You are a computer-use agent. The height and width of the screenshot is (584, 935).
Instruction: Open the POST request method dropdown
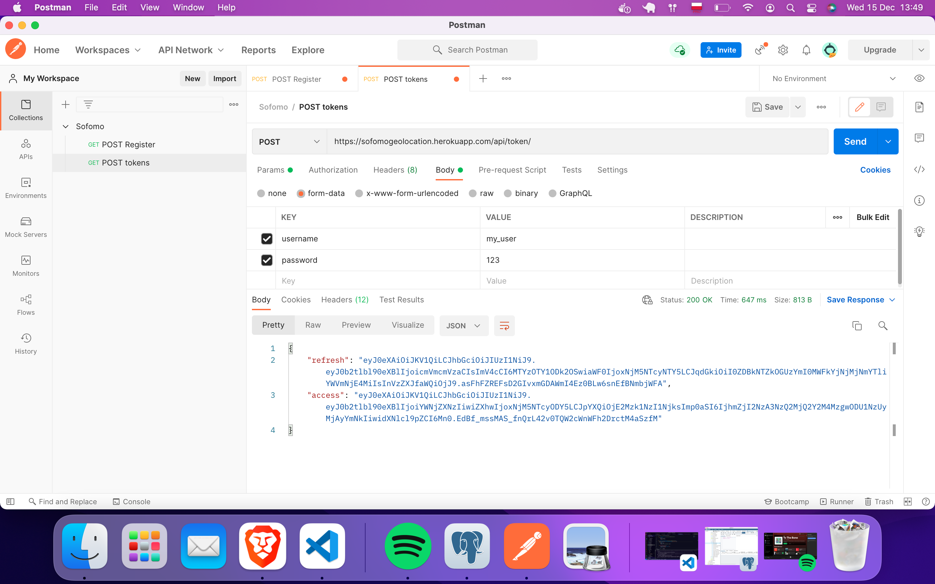point(289,141)
